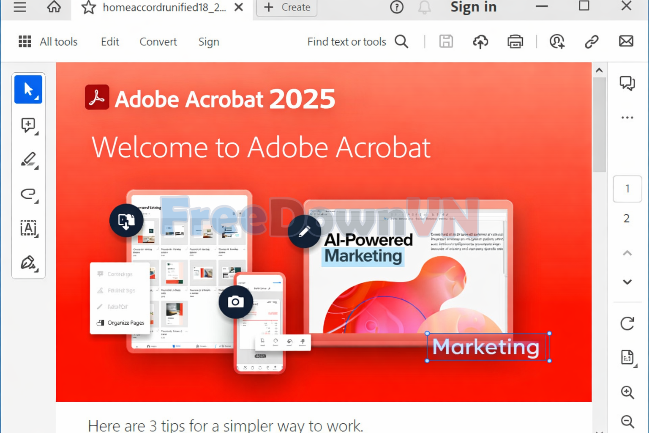Select the Highlight pencil tool
This screenshot has height=433, width=649.
[28, 160]
